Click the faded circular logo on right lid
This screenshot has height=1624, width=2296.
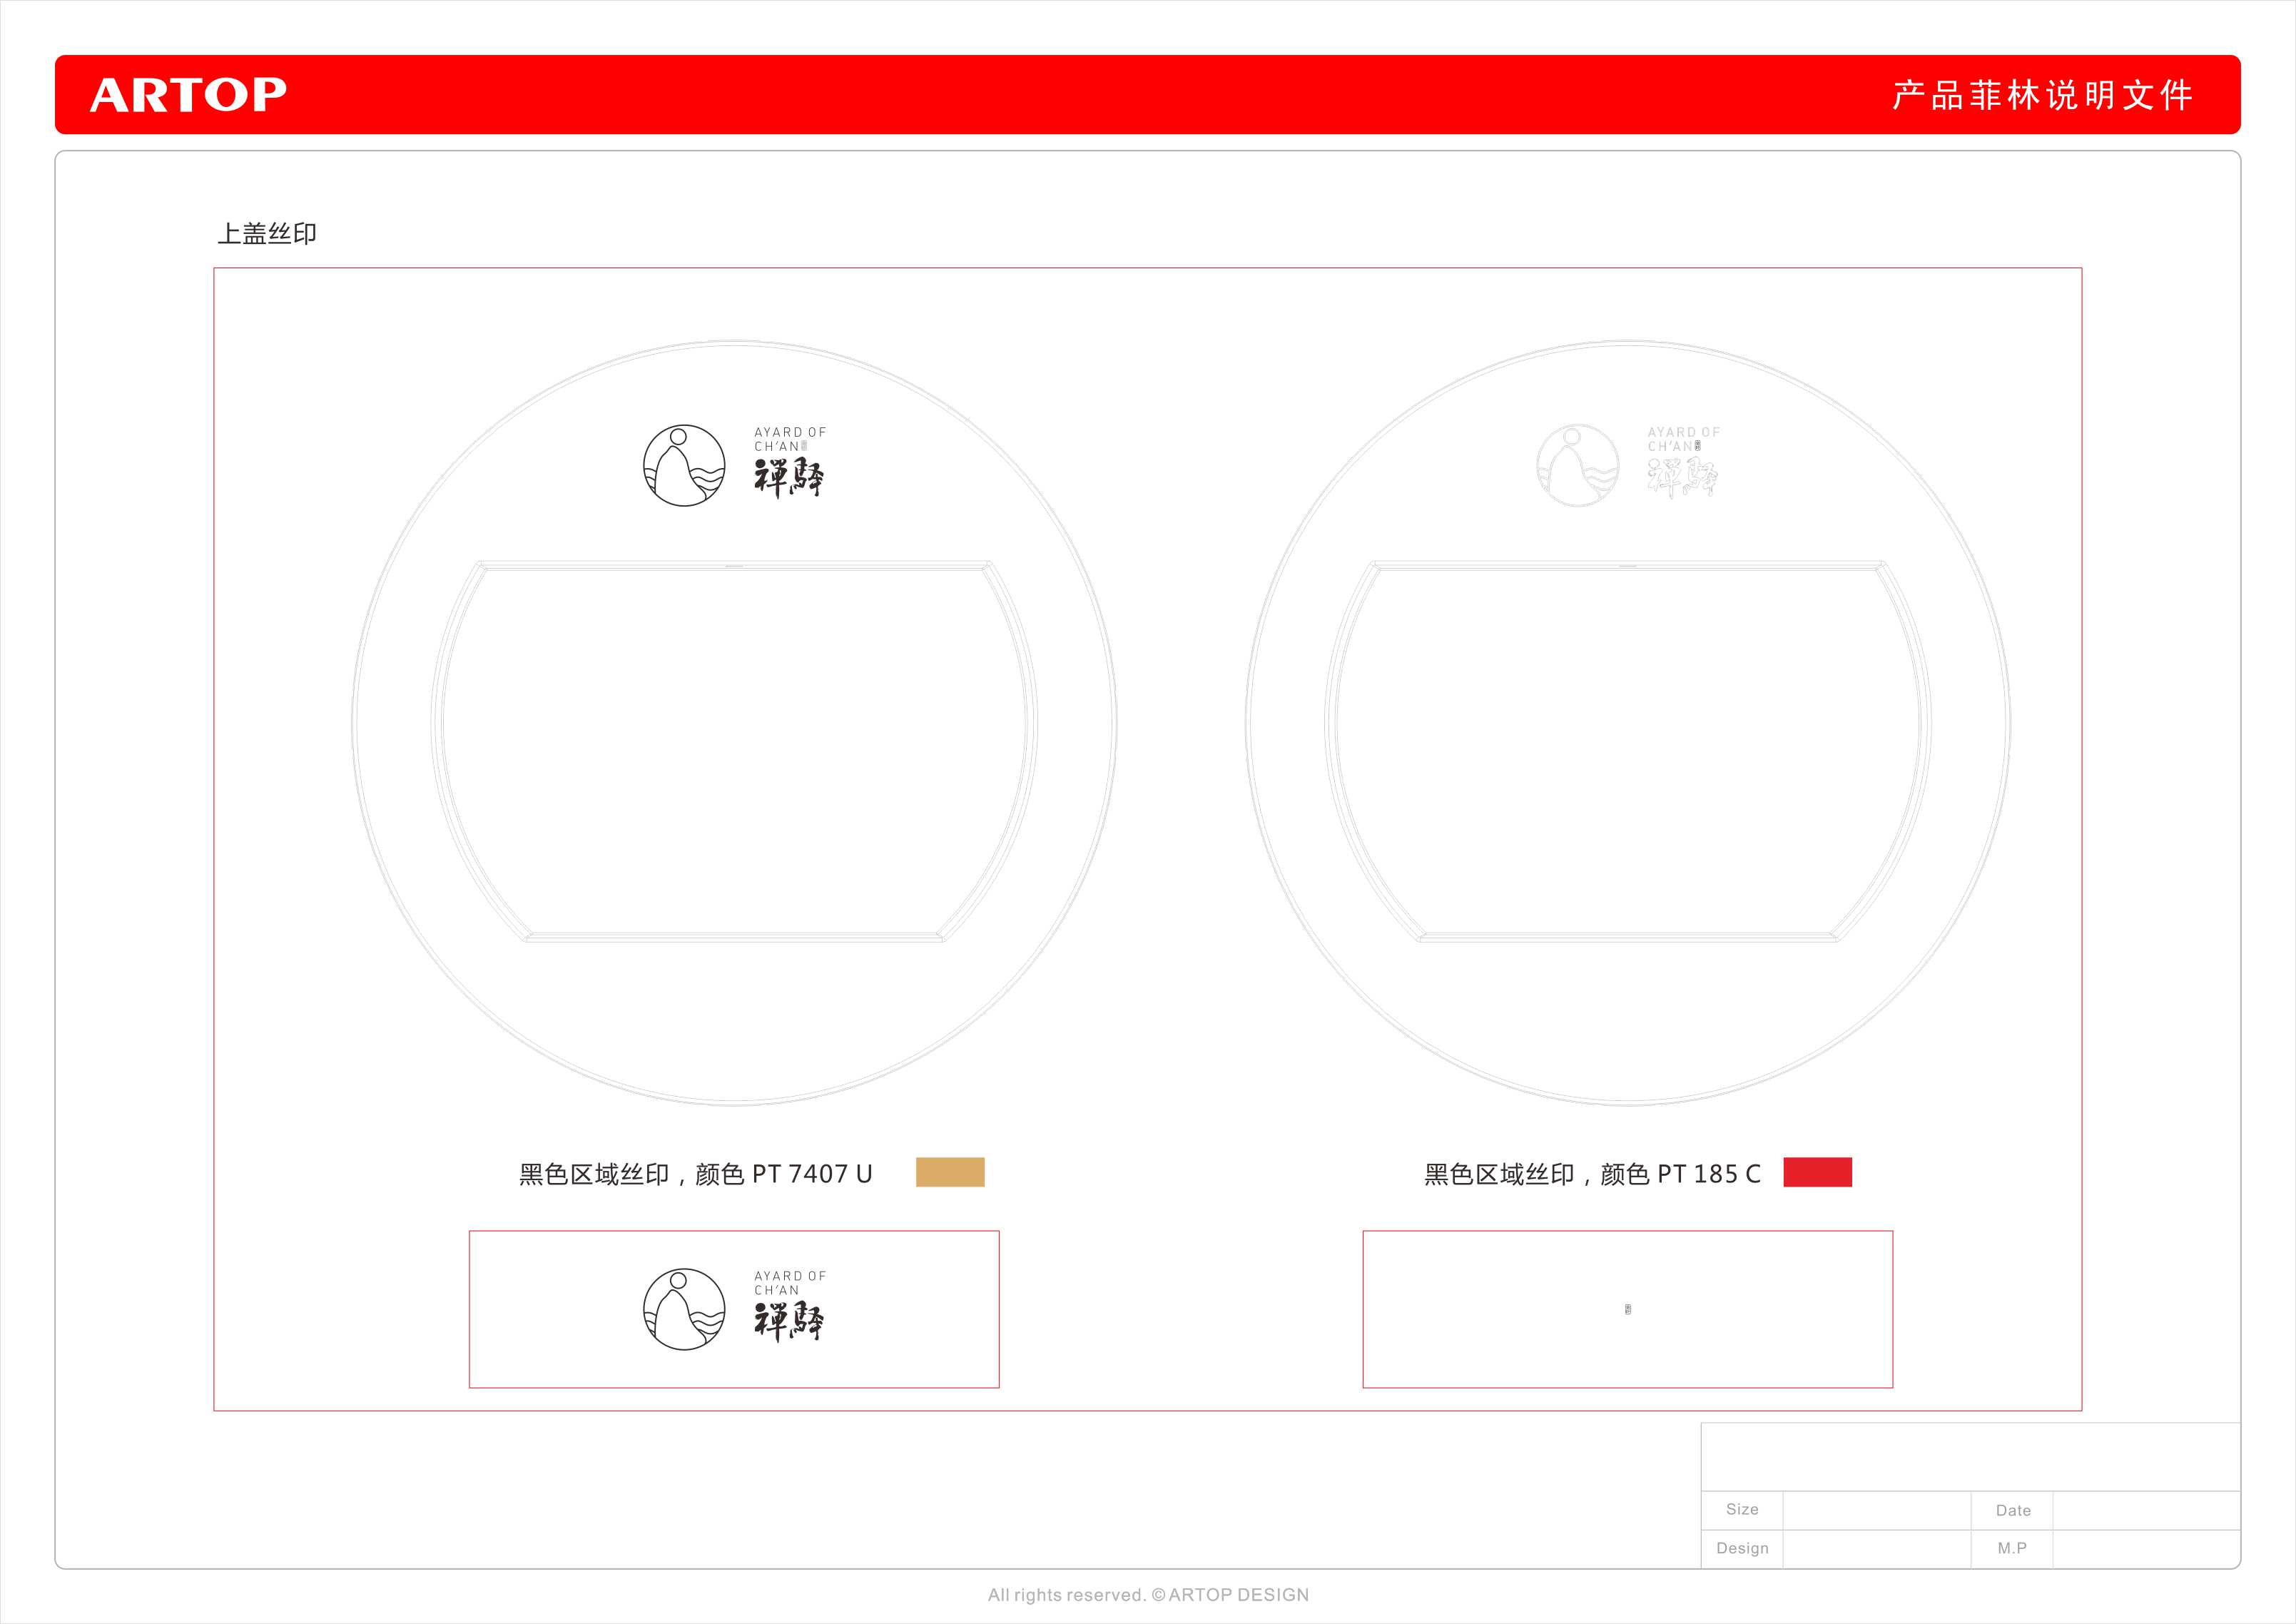pyautogui.click(x=1577, y=465)
